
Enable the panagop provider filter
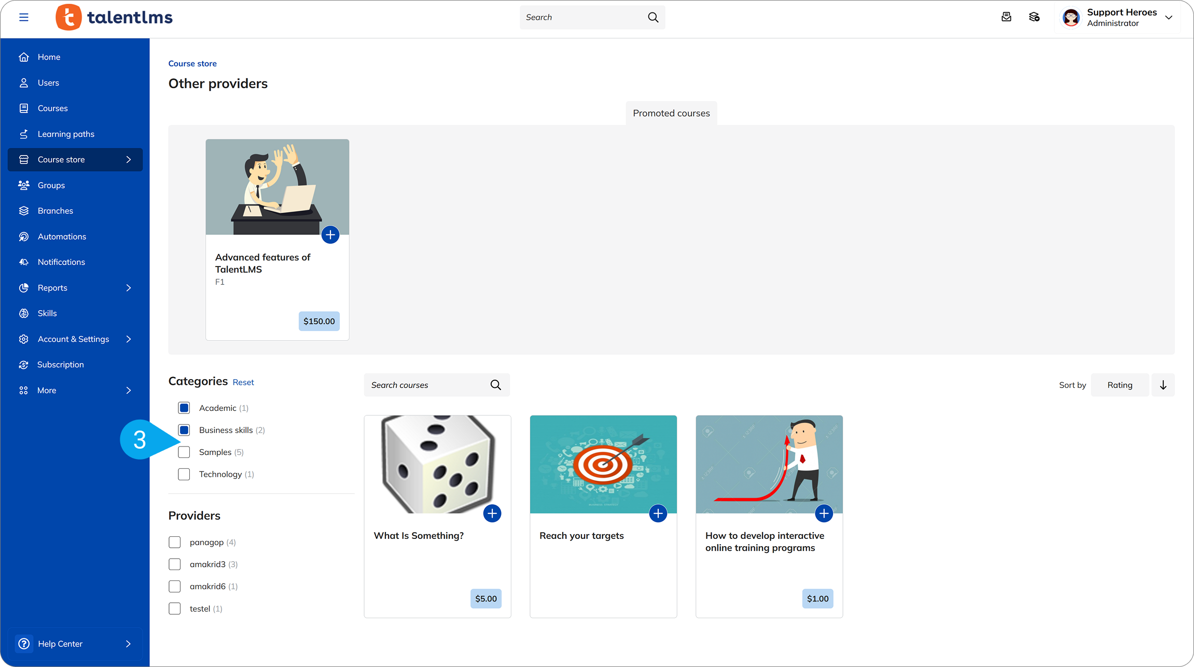pyautogui.click(x=175, y=541)
